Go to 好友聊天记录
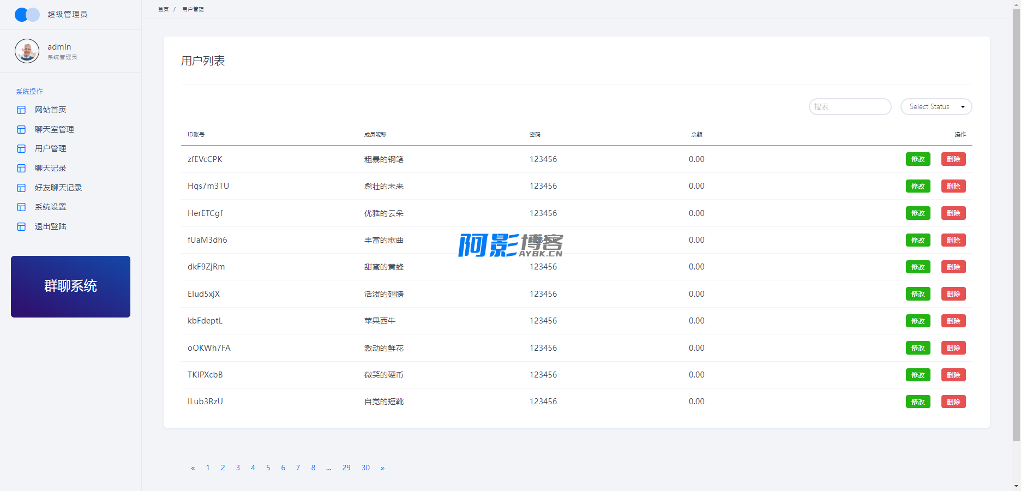Screen dimensions: 1021x491 pos(58,188)
